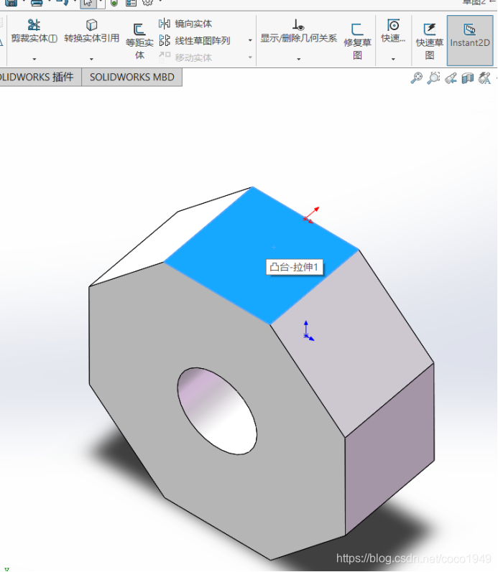Click Move Entities (移动实体) tool
Screen dimensions: 498x572
(185, 57)
